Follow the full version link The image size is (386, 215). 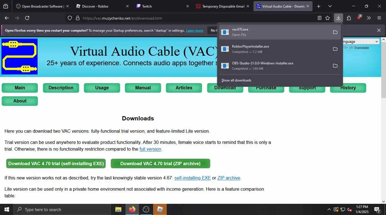[x=150, y=149]
